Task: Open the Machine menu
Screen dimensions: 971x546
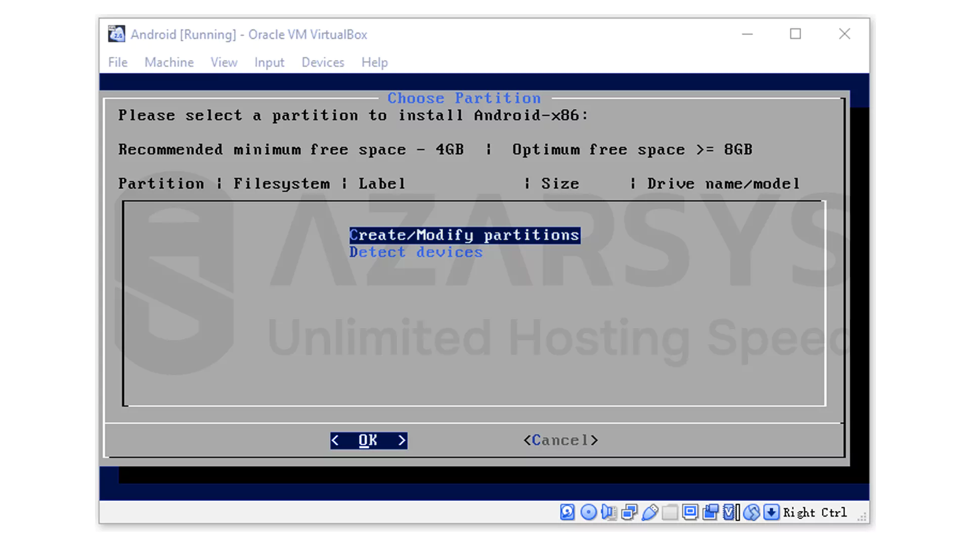Action: coord(169,62)
